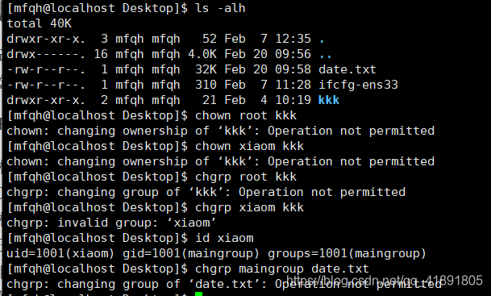The width and height of the screenshot is (491, 296).
Task: Click the blue 'kkk' directory name
Action: coord(329,100)
